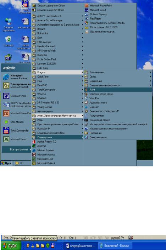166x250 pixels.
Task: Open Интернет Internet Explorer pinned Start item
Action: (17, 77)
